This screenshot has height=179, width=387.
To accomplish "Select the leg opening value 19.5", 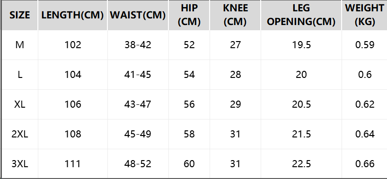I will 301,45.
